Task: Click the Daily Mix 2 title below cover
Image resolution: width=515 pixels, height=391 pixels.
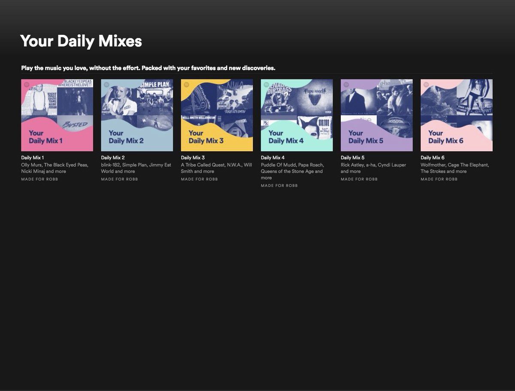Action: (x=113, y=158)
